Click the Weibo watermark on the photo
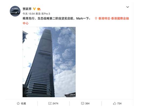Screen dimensions: 149x108 (70, 95)
